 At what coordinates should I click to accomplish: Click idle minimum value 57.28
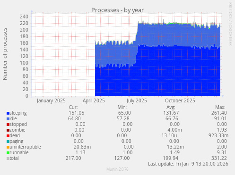[123, 118]
